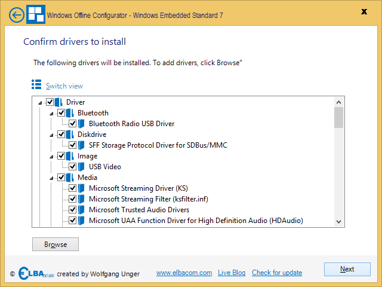Toggle Microsoft Trusted Audio Drivers checkbox
The height and width of the screenshot is (287, 382).
click(x=72, y=209)
